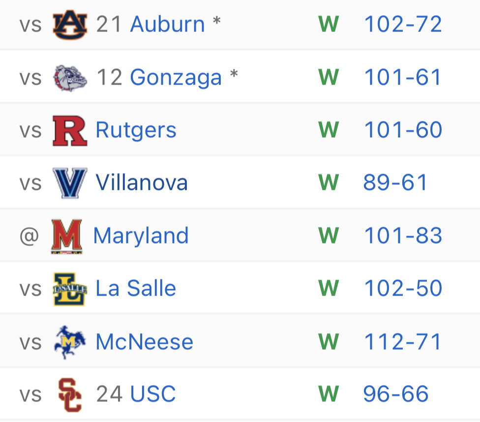Click the La Salle logo icon
The height and width of the screenshot is (422, 480).
pos(70,289)
